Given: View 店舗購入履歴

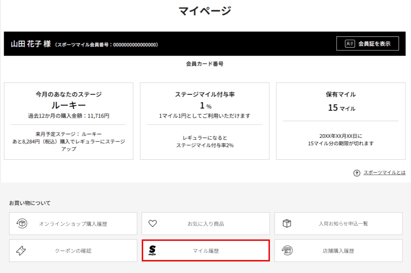Looking at the screenshot, I should 338,251.
